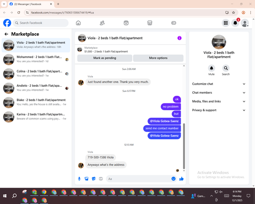Open Colina conversation in chat list
The width and height of the screenshot is (255, 204).
36,74
